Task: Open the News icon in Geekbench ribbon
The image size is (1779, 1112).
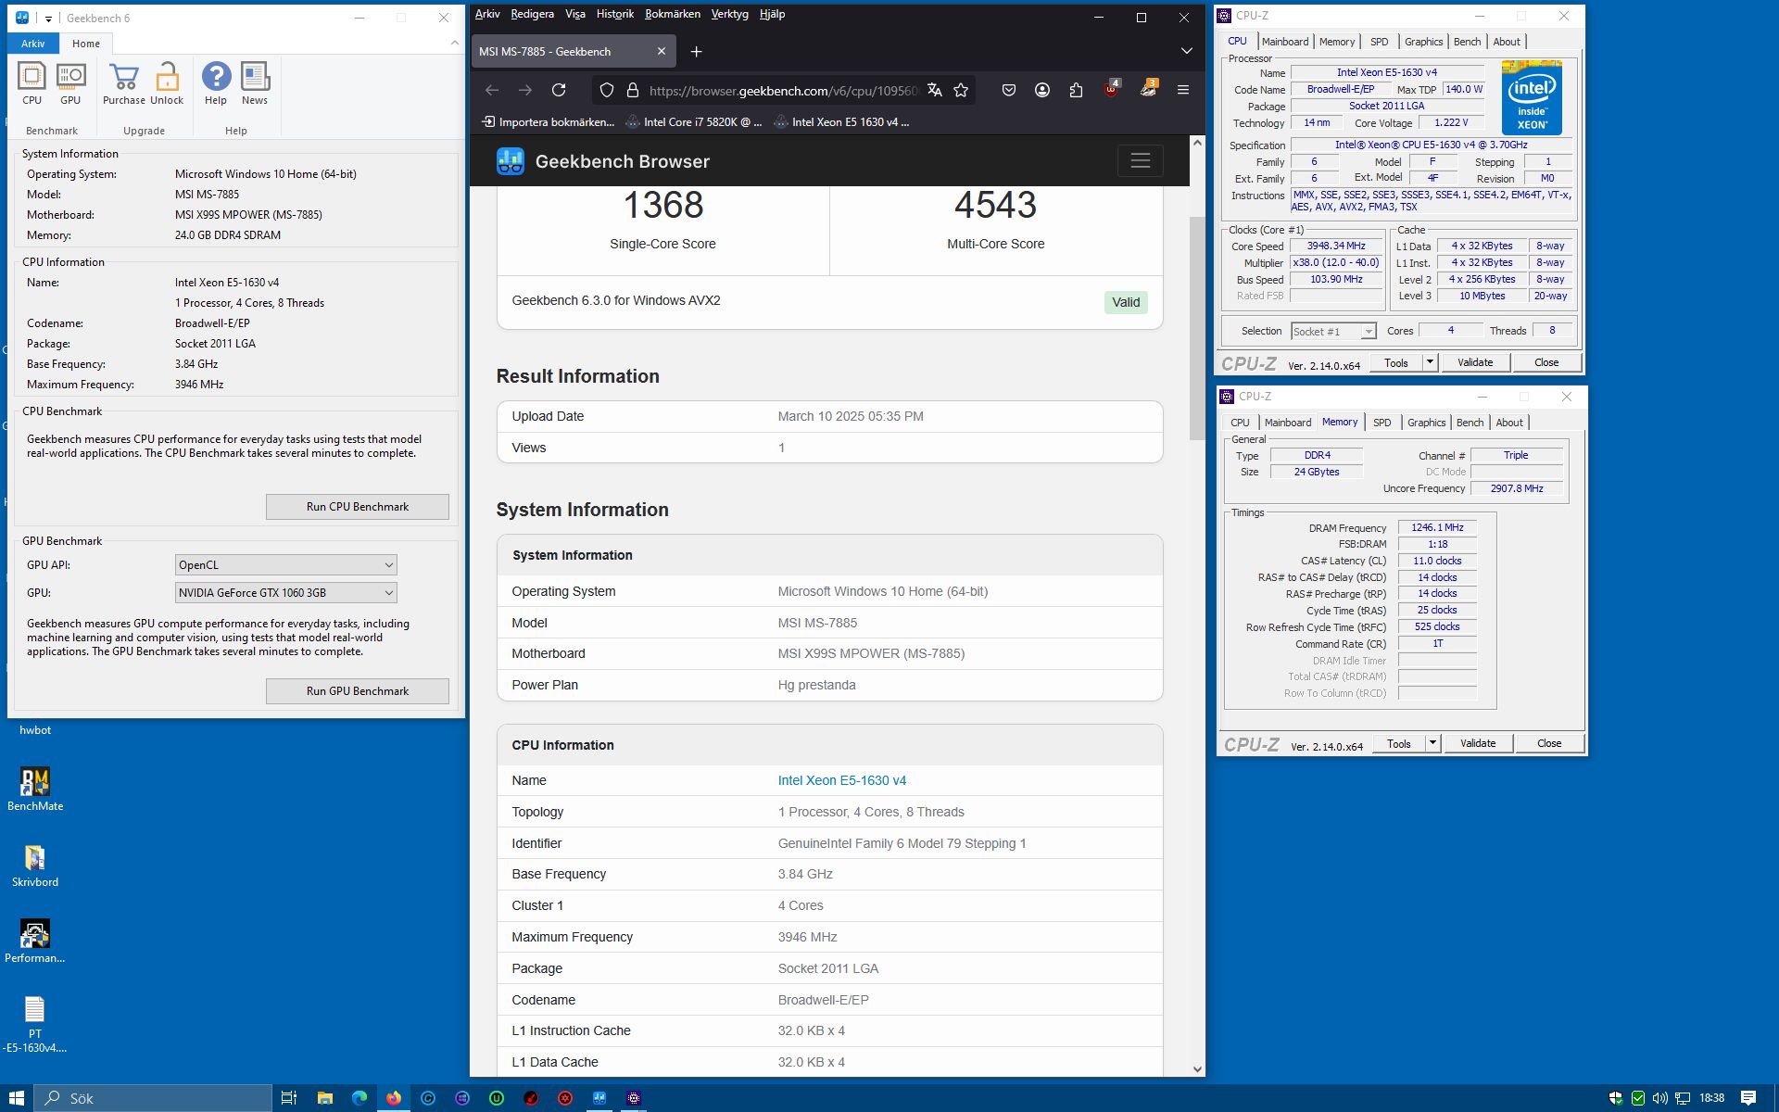Action: click(x=255, y=83)
